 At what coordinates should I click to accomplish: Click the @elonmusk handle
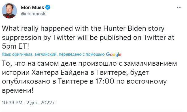33,14
